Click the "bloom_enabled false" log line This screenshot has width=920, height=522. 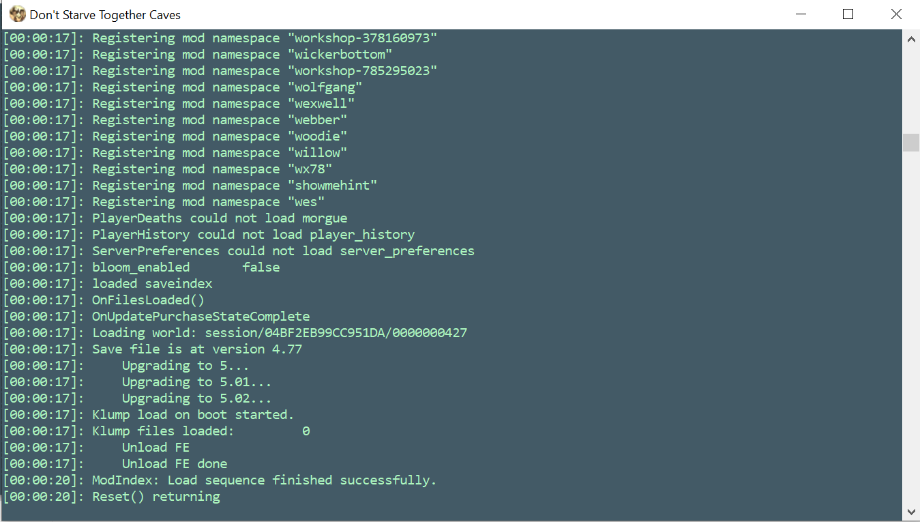pos(186,267)
